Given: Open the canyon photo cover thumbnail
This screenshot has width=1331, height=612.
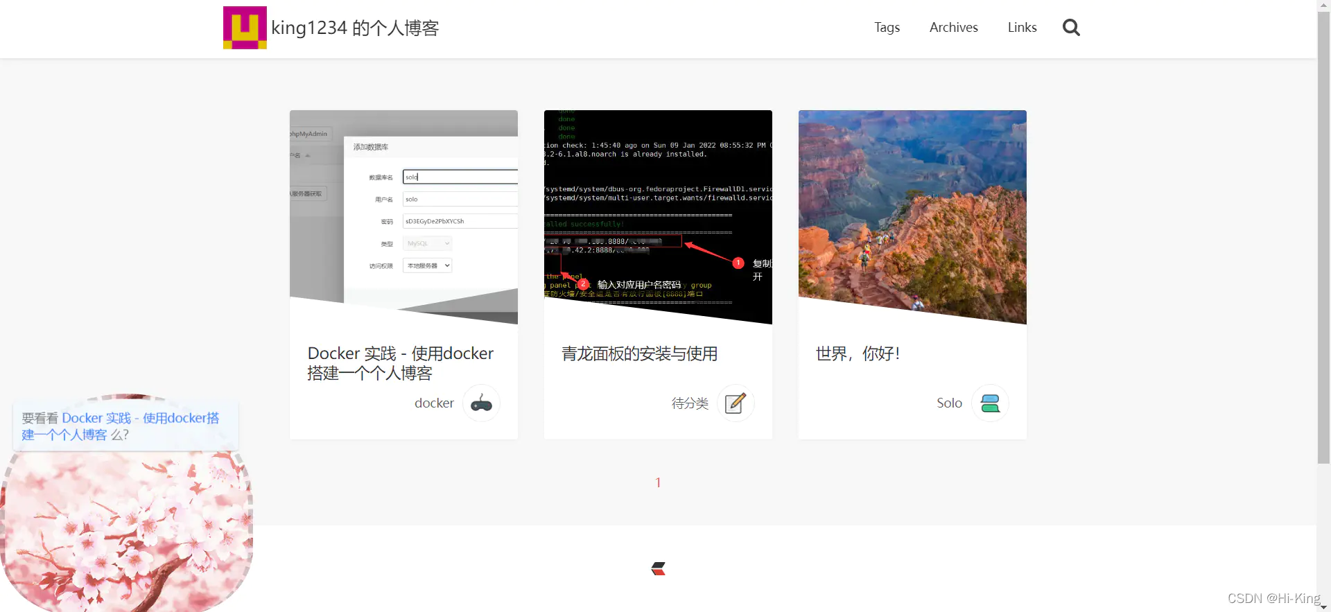Looking at the screenshot, I should 912,216.
